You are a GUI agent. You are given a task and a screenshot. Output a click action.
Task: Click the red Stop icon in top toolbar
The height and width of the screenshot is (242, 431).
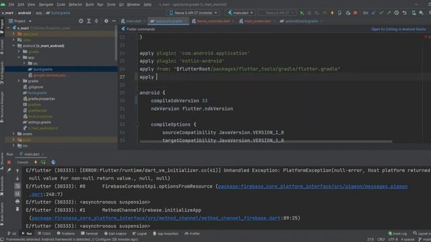355,13
